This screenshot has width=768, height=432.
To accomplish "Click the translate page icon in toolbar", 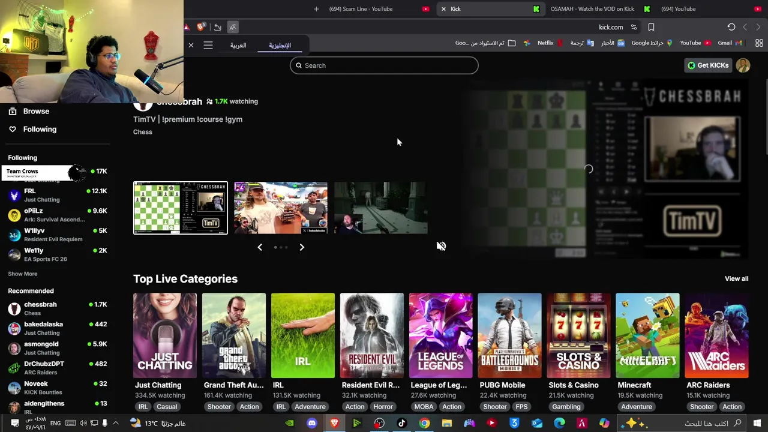I will [x=233, y=27].
